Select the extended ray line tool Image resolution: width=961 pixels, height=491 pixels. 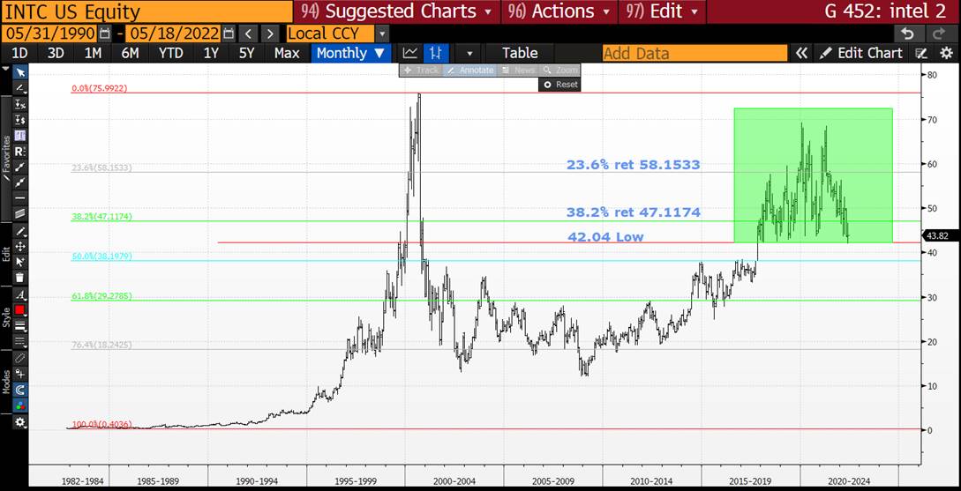click(x=20, y=182)
